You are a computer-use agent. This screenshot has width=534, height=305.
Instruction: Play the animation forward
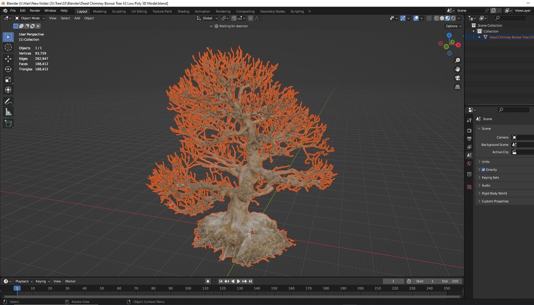pos(239,281)
